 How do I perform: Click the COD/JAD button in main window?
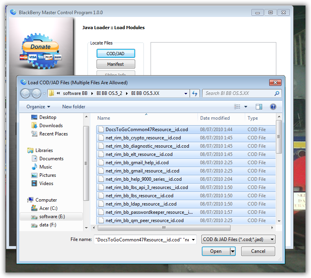coord(115,54)
